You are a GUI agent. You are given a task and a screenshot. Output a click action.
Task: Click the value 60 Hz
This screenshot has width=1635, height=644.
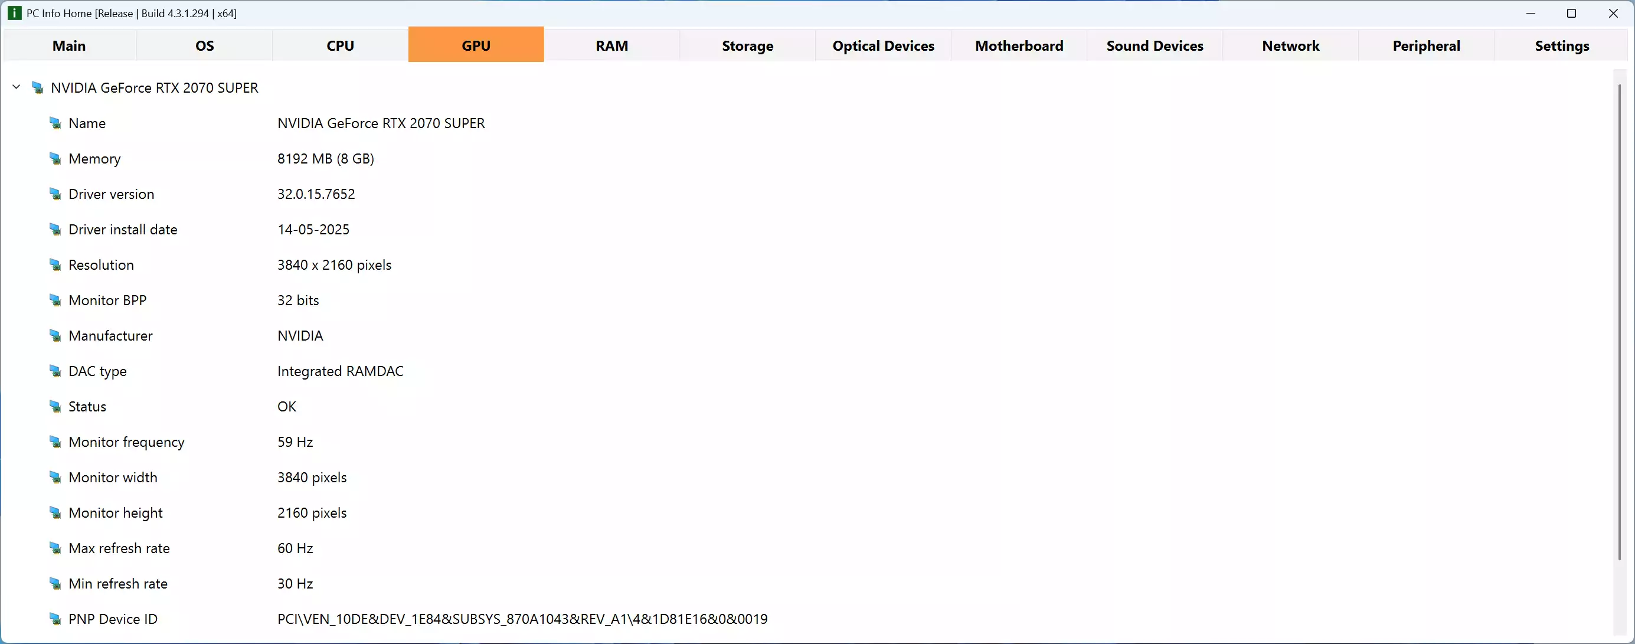pos(295,548)
